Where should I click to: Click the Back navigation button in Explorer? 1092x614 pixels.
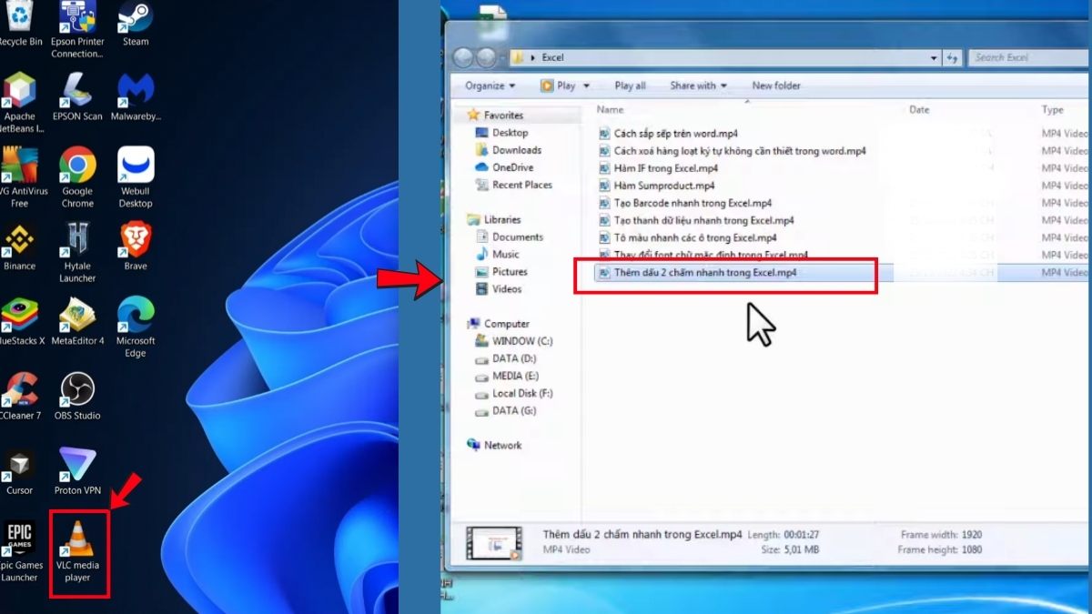click(x=463, y=57)
